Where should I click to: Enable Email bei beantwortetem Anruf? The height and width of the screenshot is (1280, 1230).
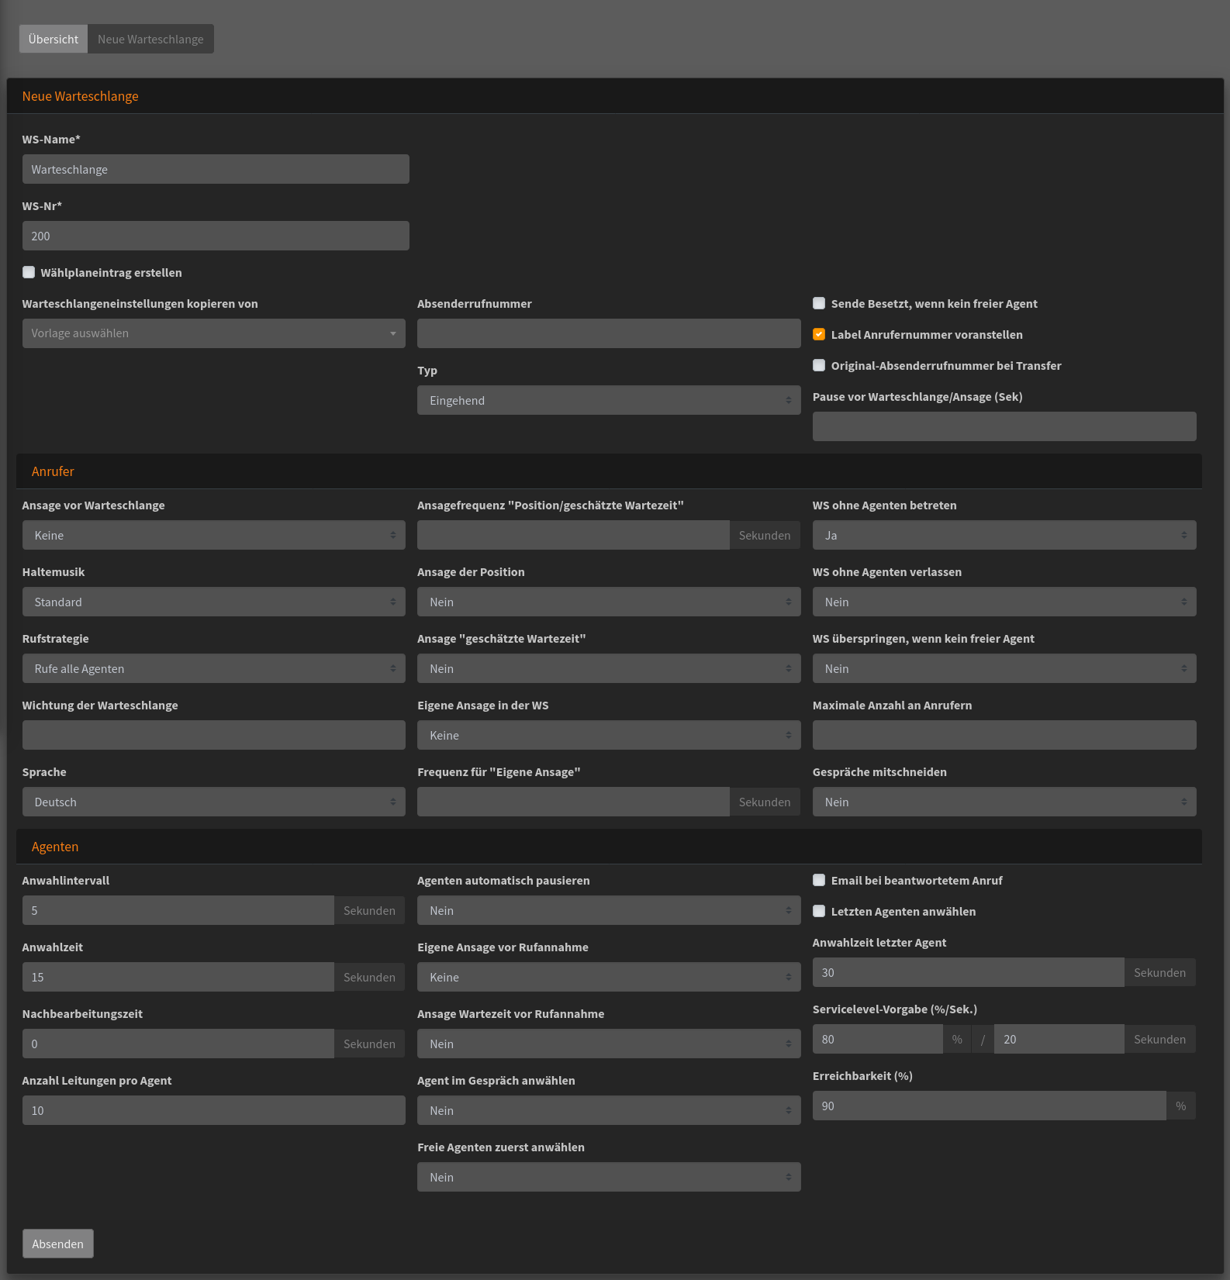819,880
